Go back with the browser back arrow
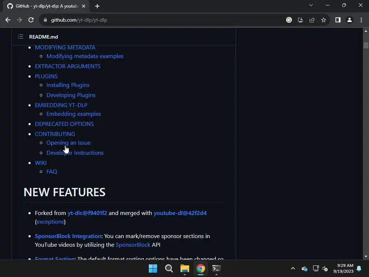369x277 pixels. (x=8, y=20)
